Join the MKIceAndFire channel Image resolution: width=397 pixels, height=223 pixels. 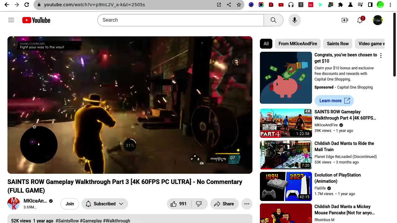click(70, 204)
